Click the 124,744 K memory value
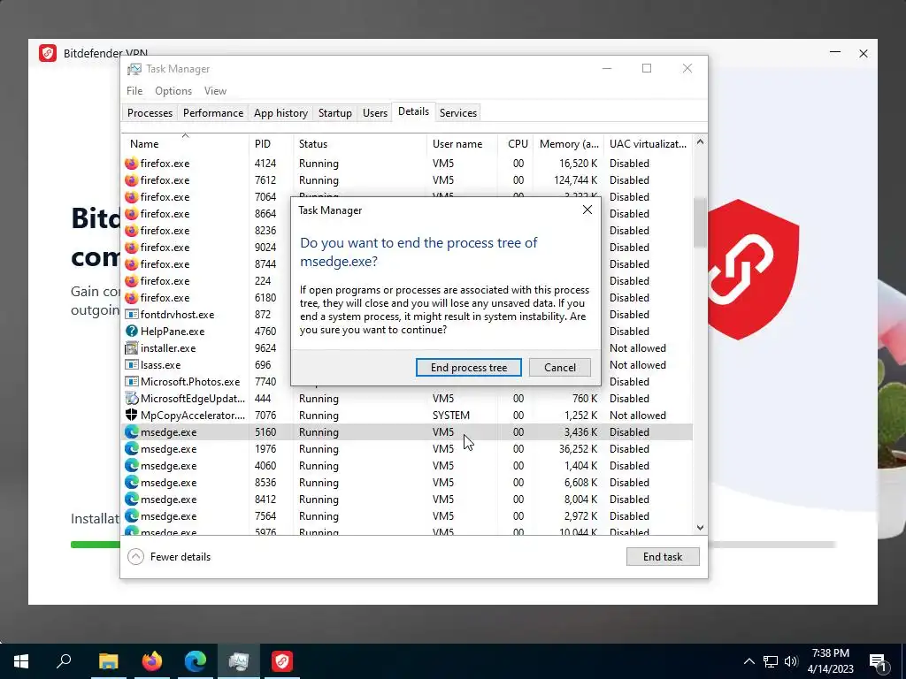This screenshot has width=906, height=679. [x=575, y=180]
